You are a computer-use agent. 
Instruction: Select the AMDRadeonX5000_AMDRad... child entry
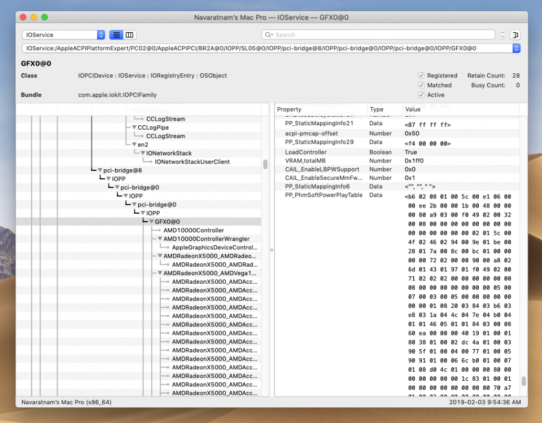(215, 265)
